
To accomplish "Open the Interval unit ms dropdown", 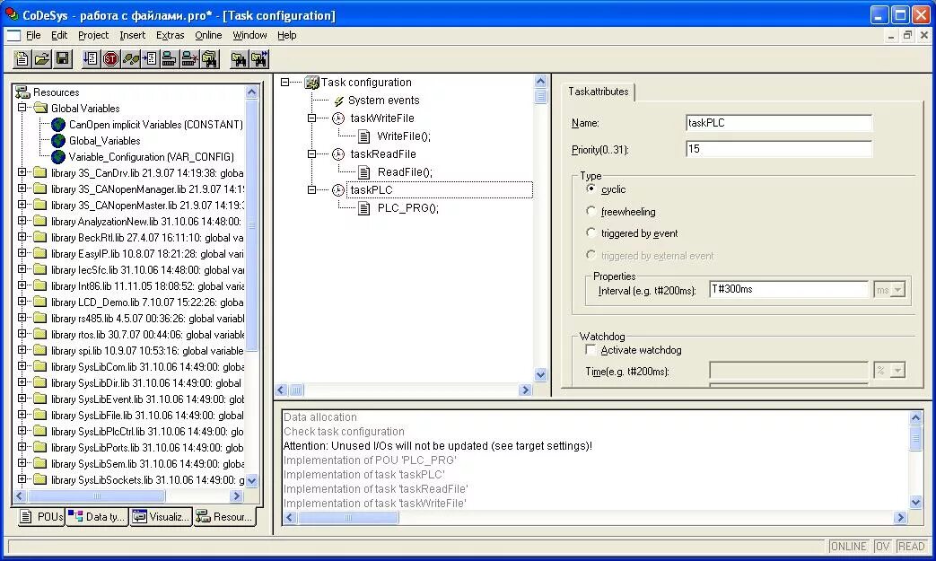I will pos(897,290).
